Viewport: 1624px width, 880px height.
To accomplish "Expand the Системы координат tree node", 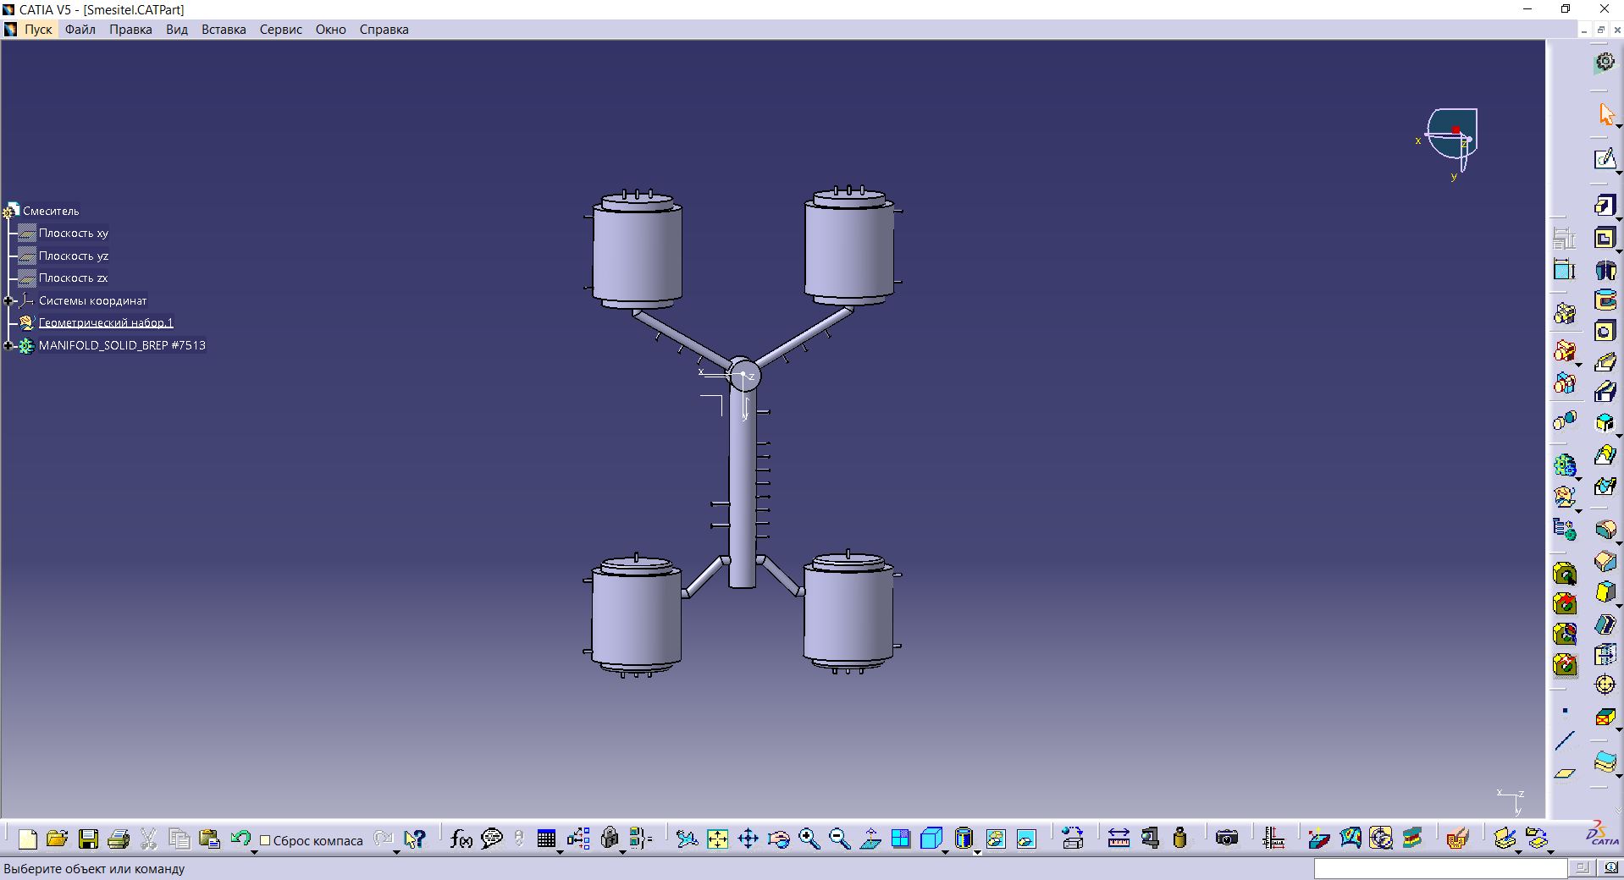I will 8,300.
